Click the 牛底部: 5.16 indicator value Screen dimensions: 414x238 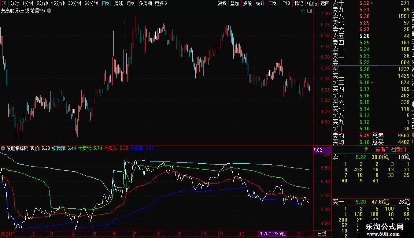point(142,148)
